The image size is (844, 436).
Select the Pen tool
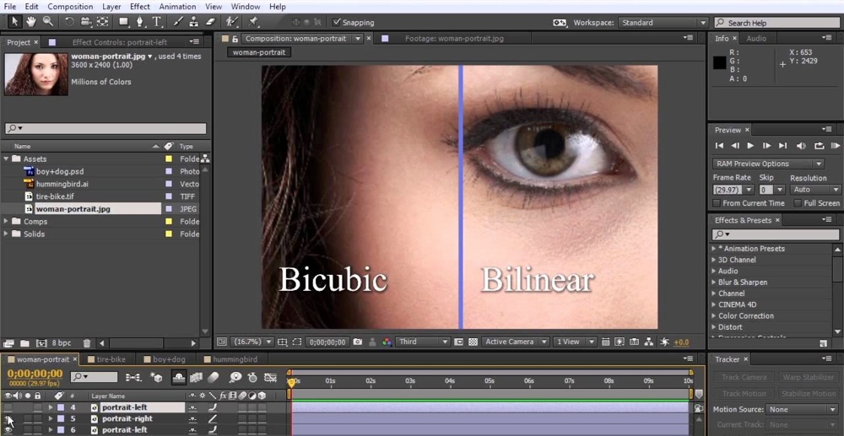(x=140, y=22)
